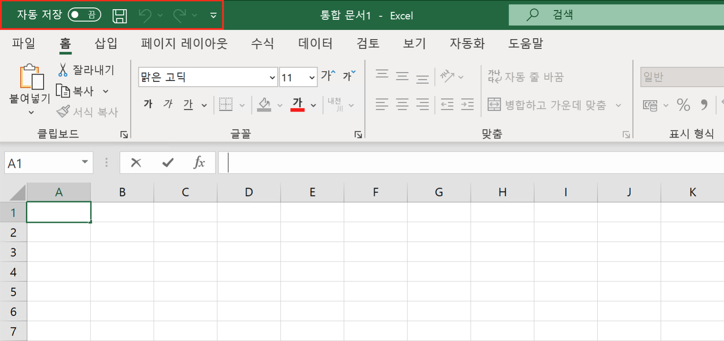Apply comma style icon
Viewport: 724px width, 341px height.
(704, 105)
